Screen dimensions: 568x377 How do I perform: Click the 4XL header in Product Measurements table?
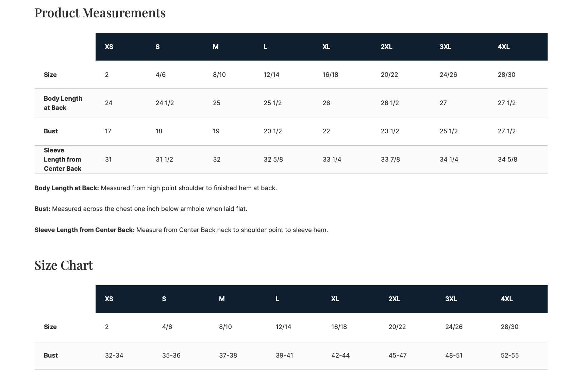(503, 47)
